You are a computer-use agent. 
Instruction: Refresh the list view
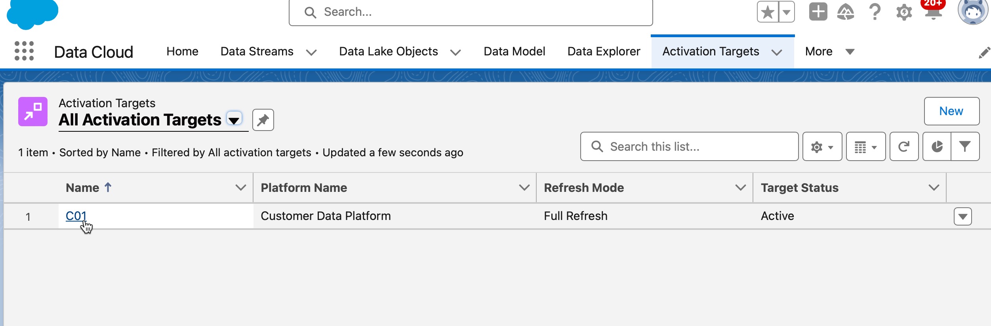coord(904,147)
